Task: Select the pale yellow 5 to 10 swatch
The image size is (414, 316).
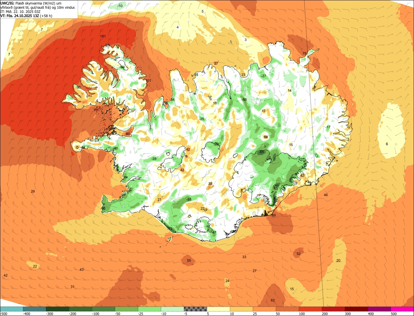Action: [218, 309]
